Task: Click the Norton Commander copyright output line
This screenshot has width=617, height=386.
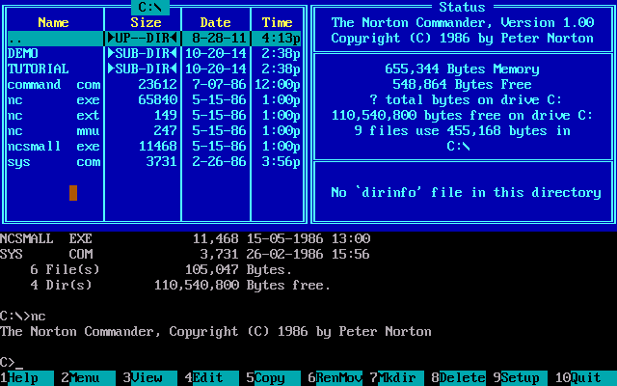Action: 216,331
